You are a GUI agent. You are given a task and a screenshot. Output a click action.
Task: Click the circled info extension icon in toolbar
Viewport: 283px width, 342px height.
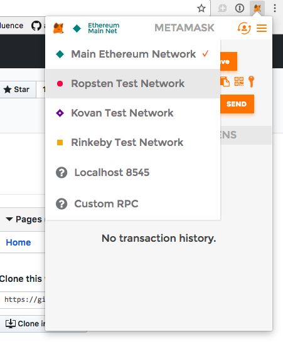click(240, 8)
